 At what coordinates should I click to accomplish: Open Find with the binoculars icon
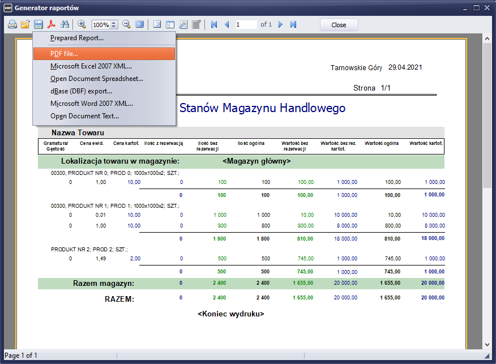pyautogui.click(x=65, y=24)
